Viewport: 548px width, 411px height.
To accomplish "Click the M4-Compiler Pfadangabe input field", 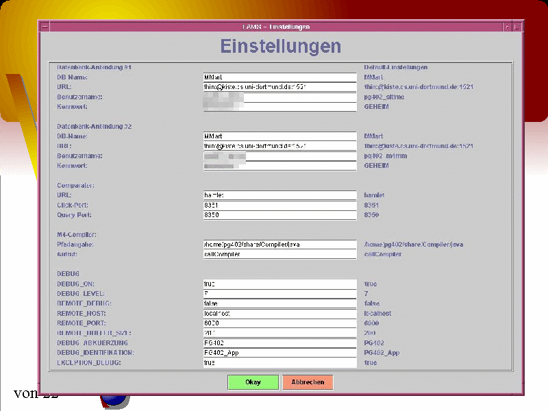I will [279, 245].
